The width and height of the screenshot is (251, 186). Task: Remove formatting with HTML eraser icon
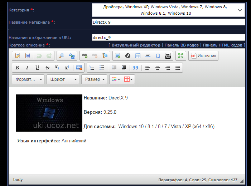[79, 68]
